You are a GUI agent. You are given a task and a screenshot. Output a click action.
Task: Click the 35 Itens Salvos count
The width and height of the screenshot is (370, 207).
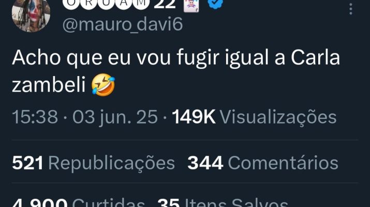pyautogui.click(x=223, y=203)
